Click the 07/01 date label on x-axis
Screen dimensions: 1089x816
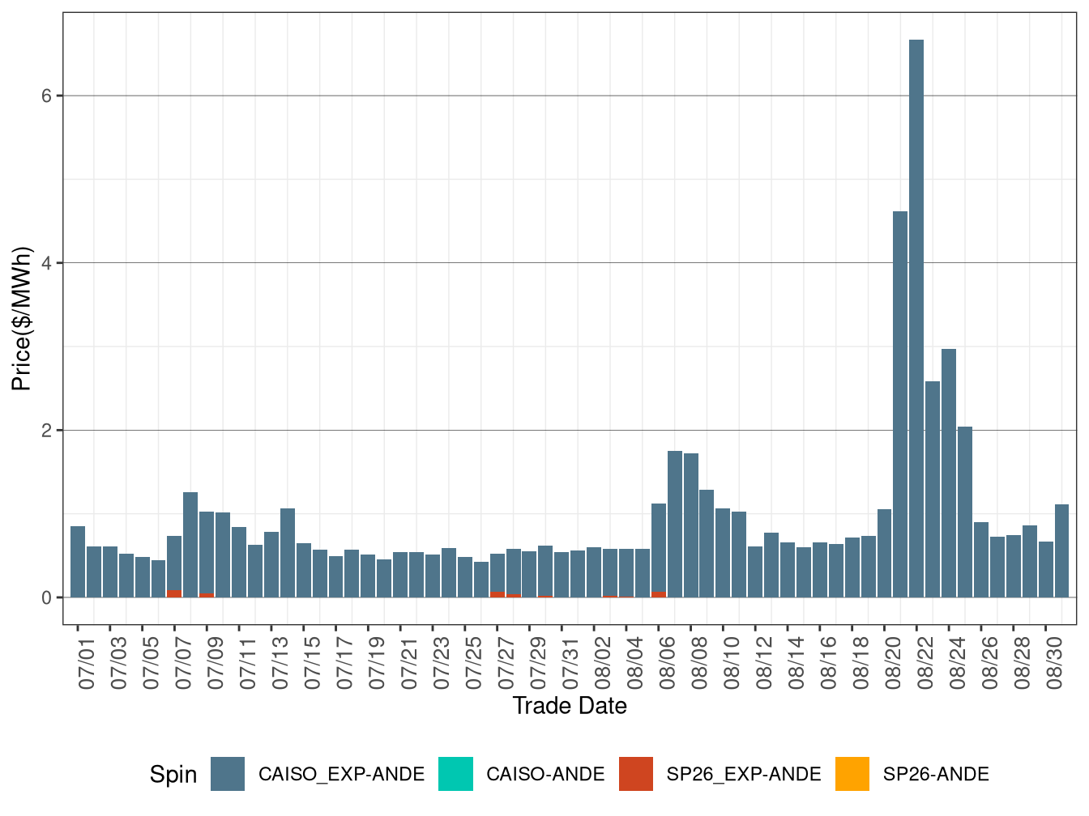click(87, 664)
